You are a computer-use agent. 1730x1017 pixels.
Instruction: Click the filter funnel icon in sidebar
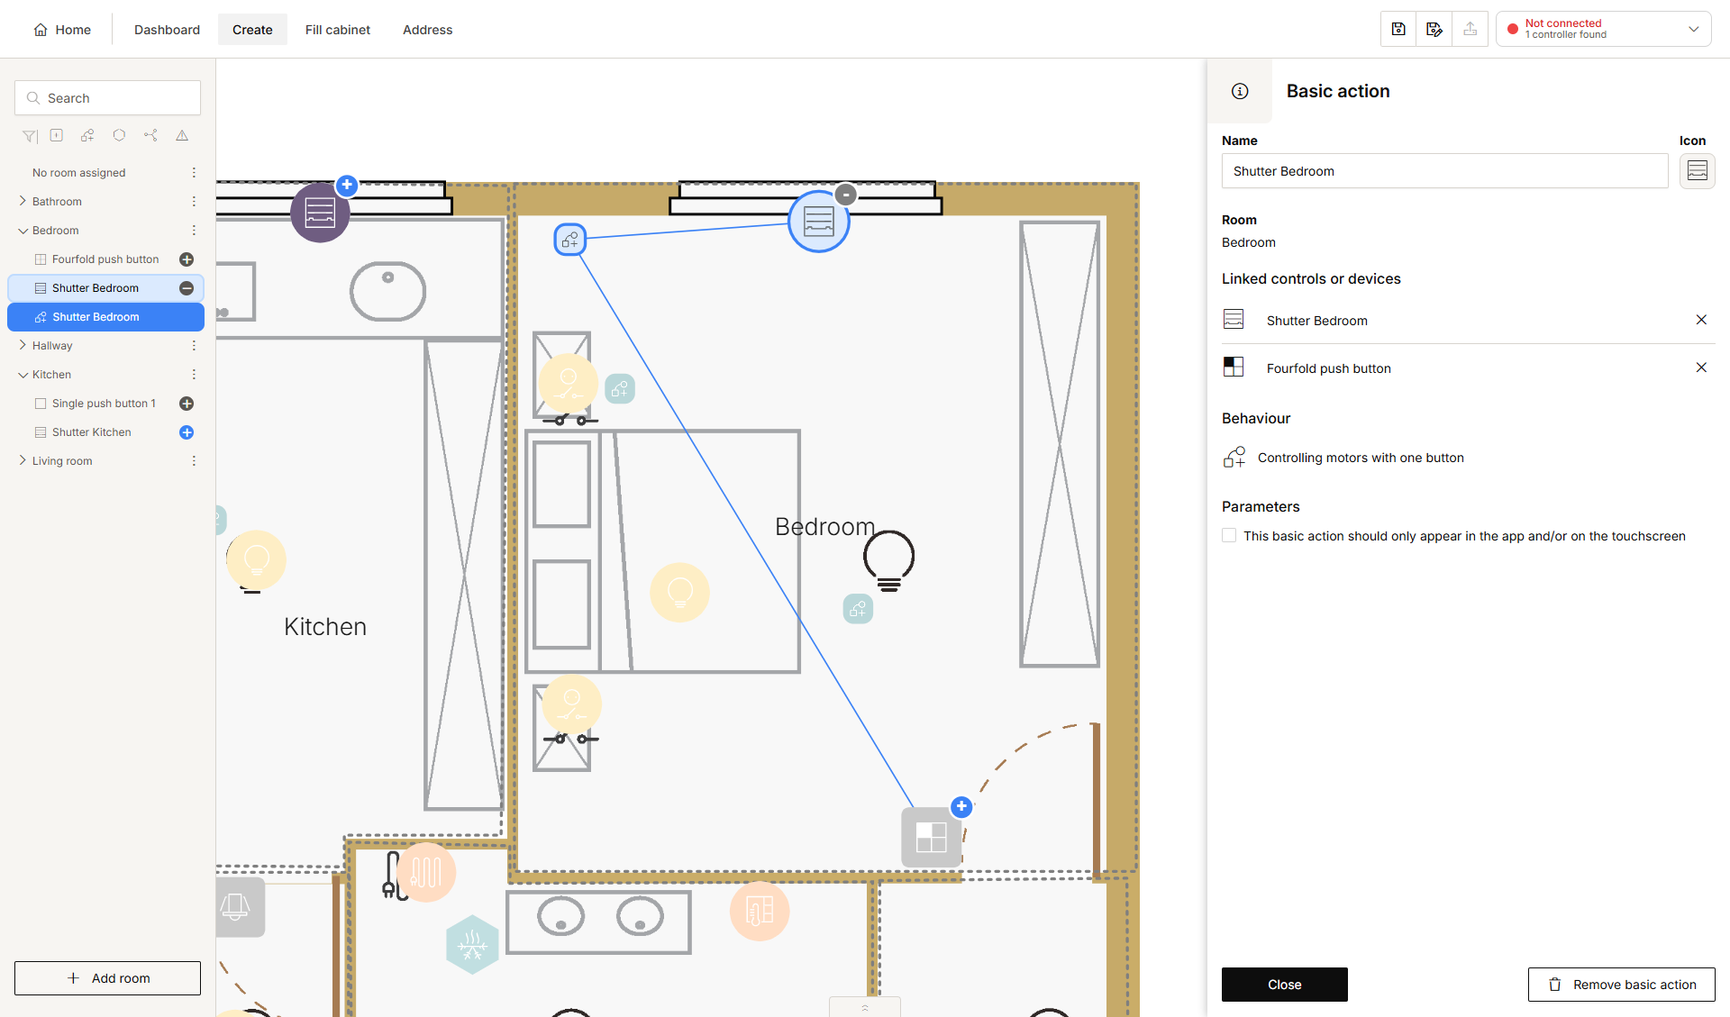[30, 136]
